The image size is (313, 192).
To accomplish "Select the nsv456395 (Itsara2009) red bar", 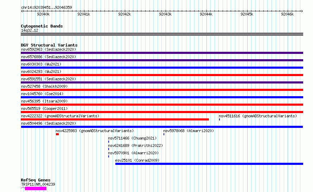I will click(x=162, y=105).
